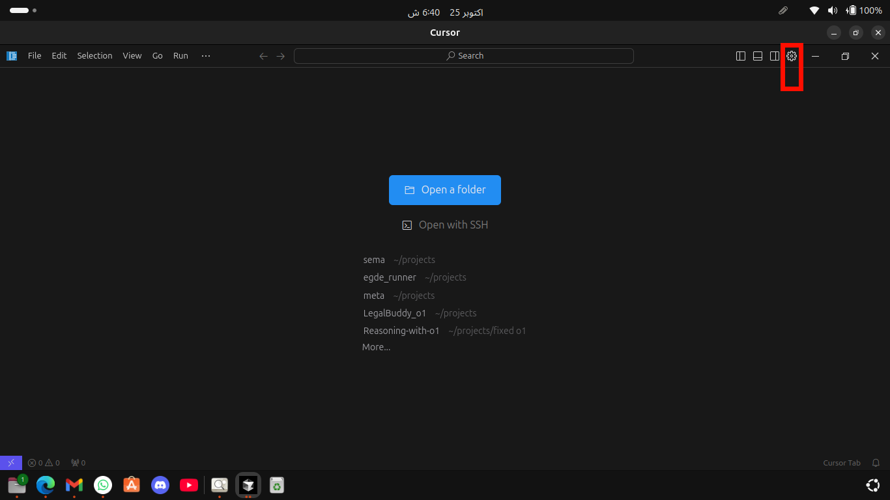The image size is (890, 500).
Task: Go forward with the right arrow
Action: (281, 56)
